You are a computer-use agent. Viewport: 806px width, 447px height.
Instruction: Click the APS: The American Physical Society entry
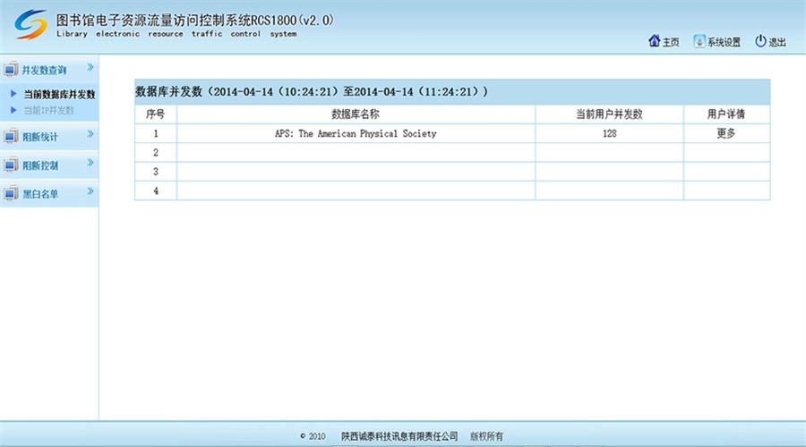[x=356, y=134]
